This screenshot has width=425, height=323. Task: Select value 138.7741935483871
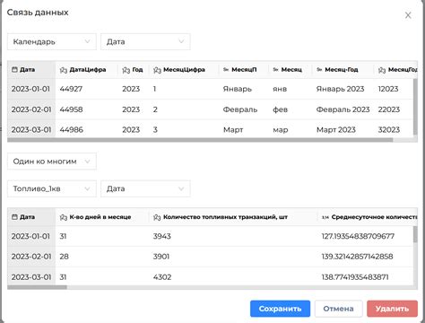(x=355, y=277)
